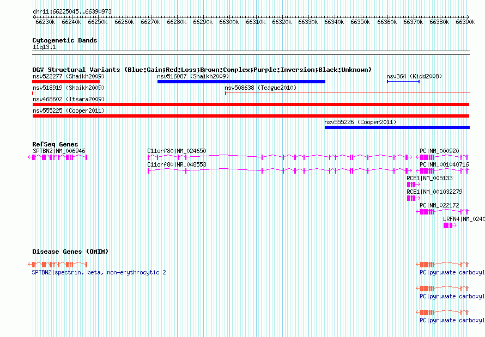This screenshot has height=337, width=485.
Task: Click the PC NM_022172 gene glyph
Action: click(x=442, y=212)
